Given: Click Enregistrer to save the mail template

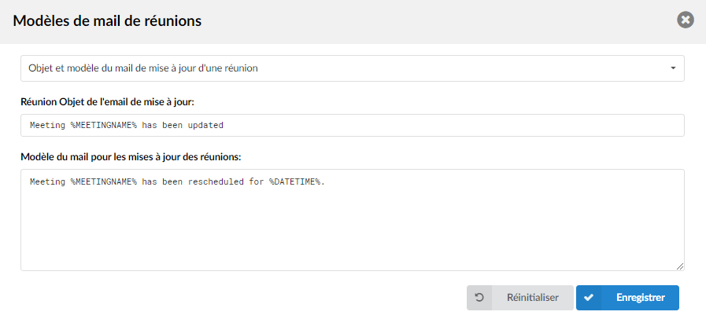Looking at the screenshot, I should tap(627, 298).
